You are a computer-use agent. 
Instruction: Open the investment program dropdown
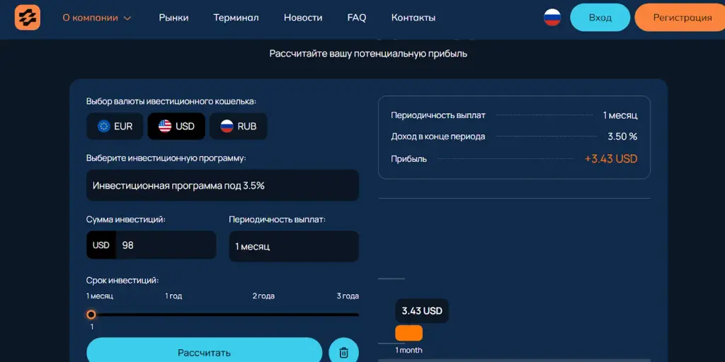[x=222, y=185]
